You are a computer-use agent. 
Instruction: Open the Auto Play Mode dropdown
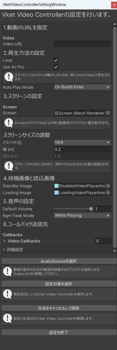(82, 87)
